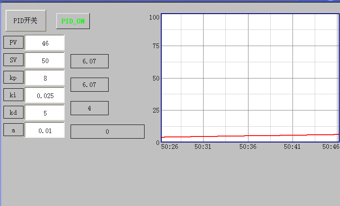
Task: Click the 6.07 readout beside the SV row
Action: coord(89,61)
